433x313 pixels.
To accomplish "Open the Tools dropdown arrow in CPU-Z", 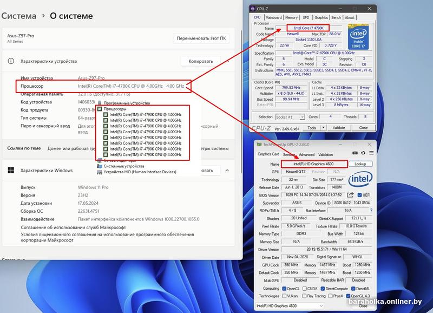I will pos(323,128).
